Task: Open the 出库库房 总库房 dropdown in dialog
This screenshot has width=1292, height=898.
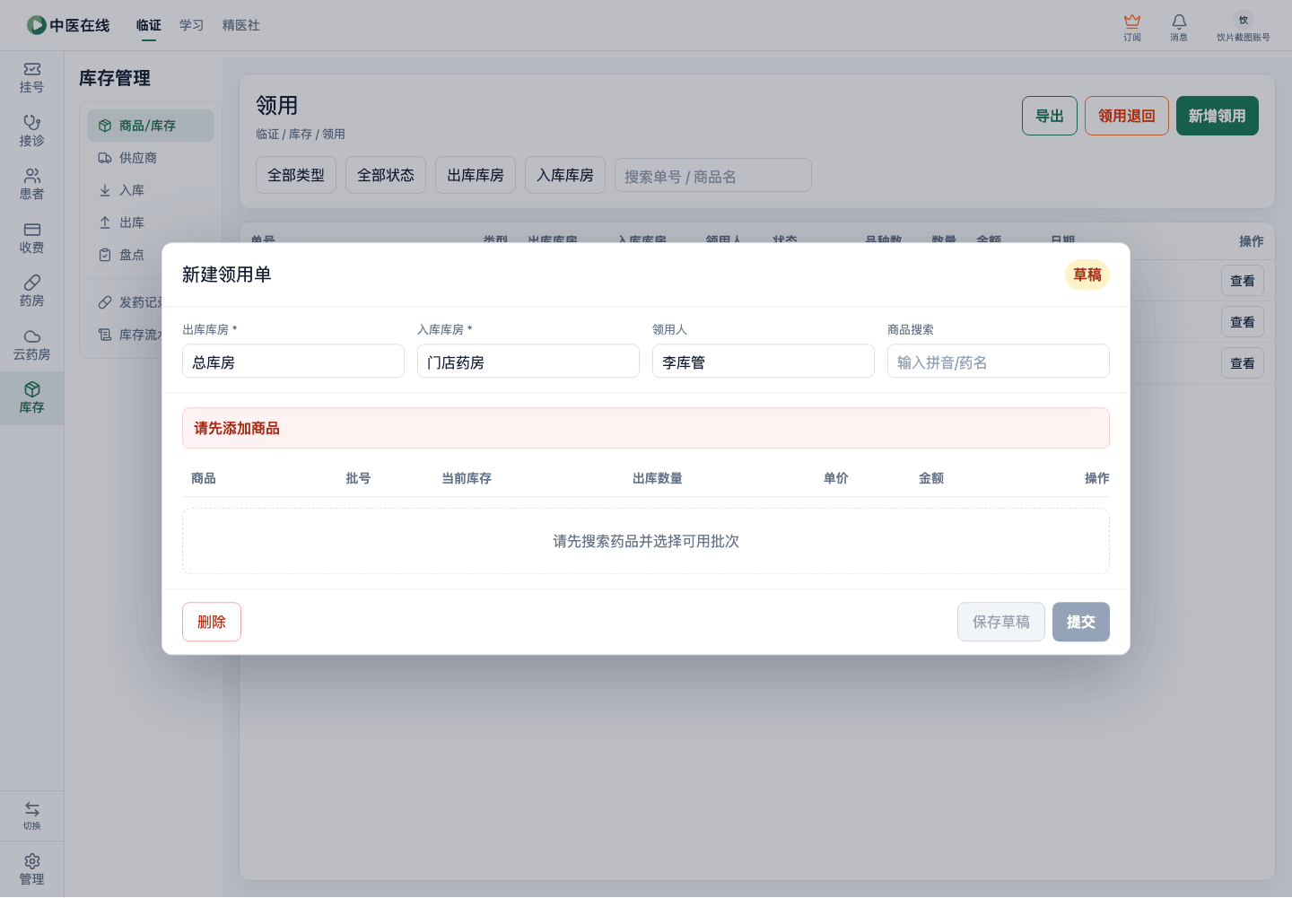Action: pyautogui.click(x=293, y=362)
